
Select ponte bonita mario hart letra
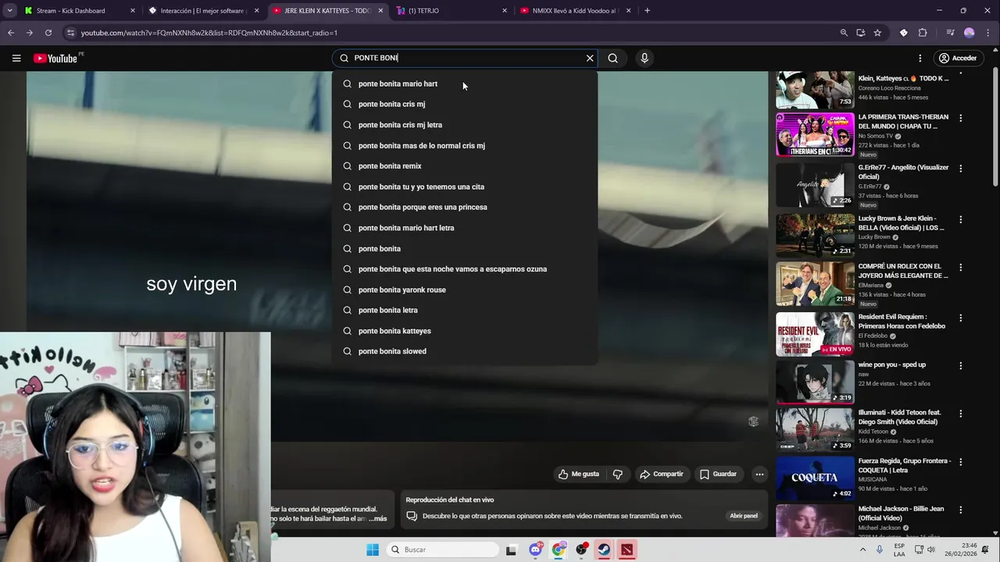click(465, 228)
